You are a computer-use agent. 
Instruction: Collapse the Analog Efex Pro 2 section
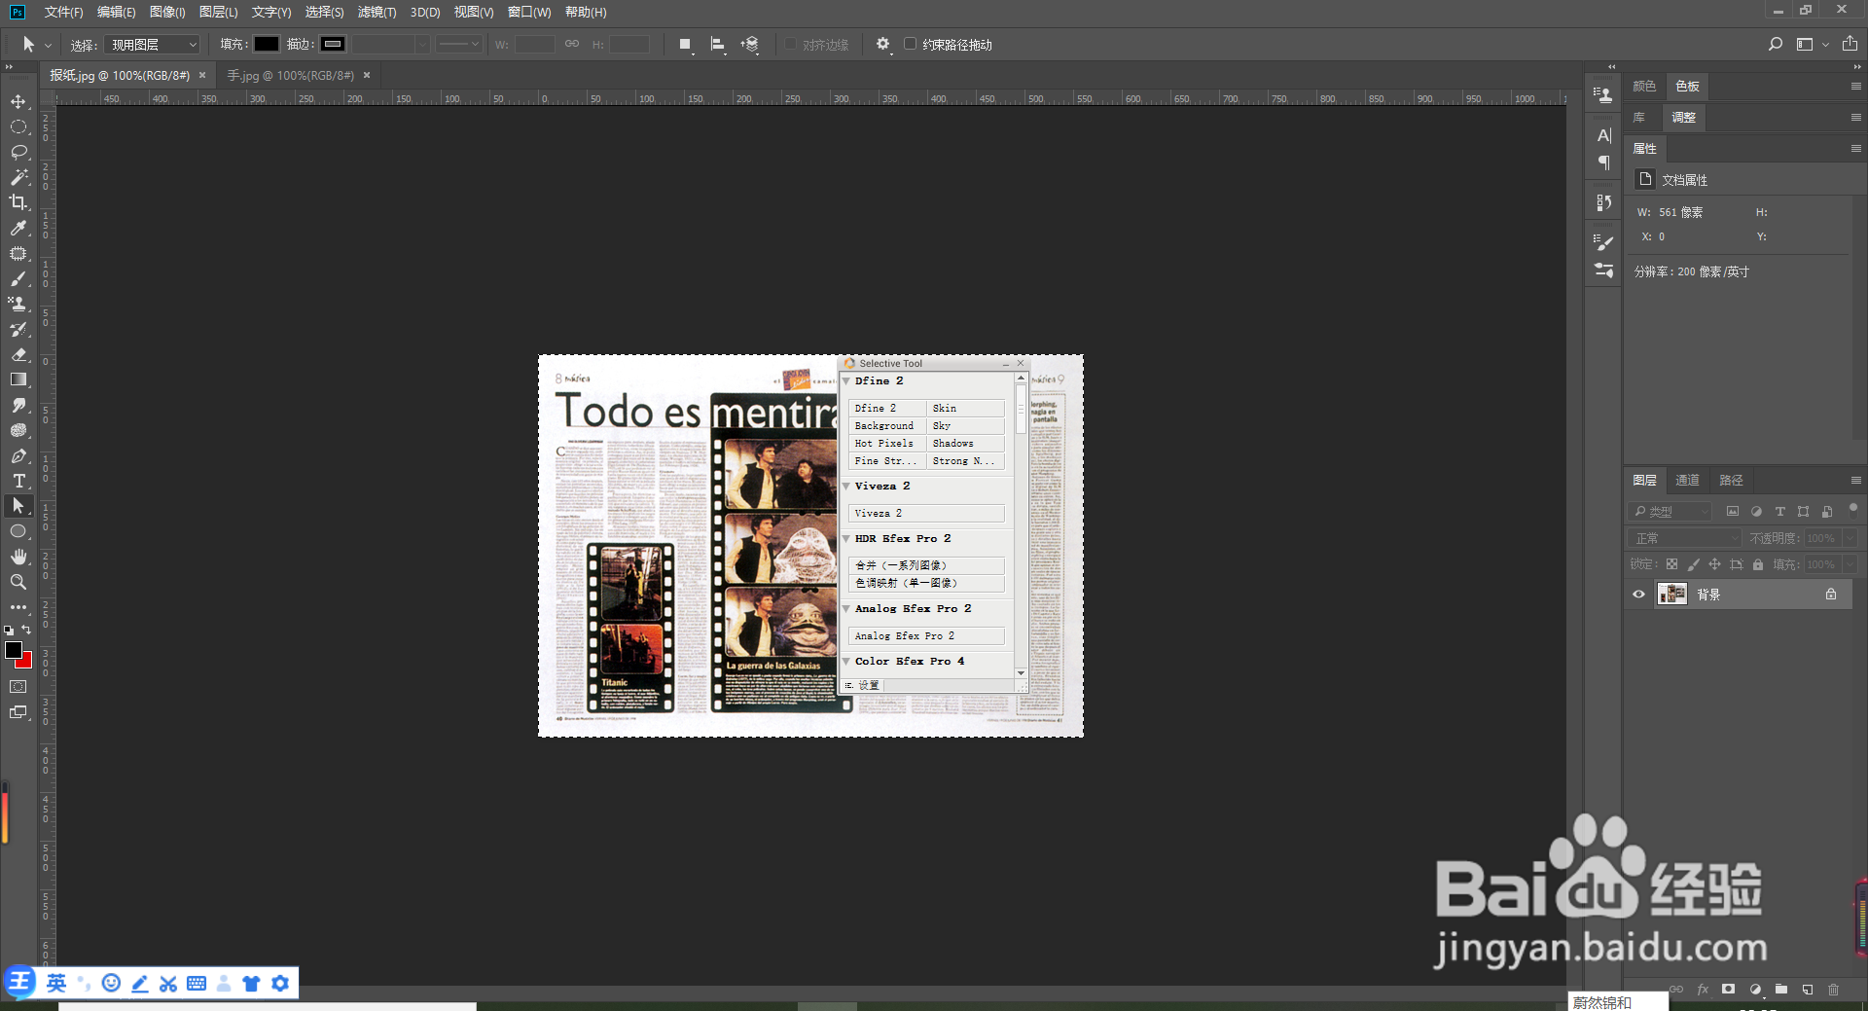pos(846,608)
